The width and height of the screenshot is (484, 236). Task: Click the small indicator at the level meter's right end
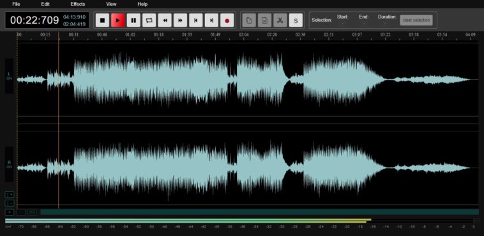pos(477,221)
